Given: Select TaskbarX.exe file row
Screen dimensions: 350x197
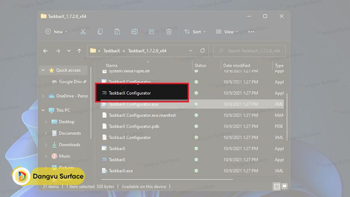Looking at the screenshot, I should point(192,171).
